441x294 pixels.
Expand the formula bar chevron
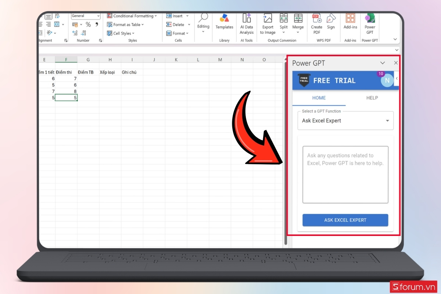(397, 50)
